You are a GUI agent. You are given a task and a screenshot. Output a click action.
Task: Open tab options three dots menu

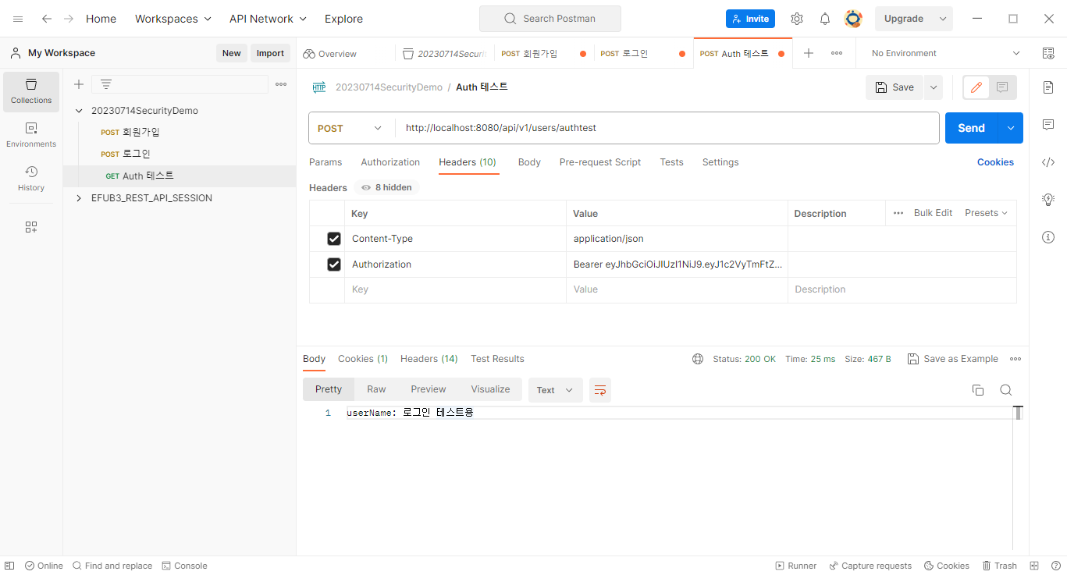tap(837, 53)
